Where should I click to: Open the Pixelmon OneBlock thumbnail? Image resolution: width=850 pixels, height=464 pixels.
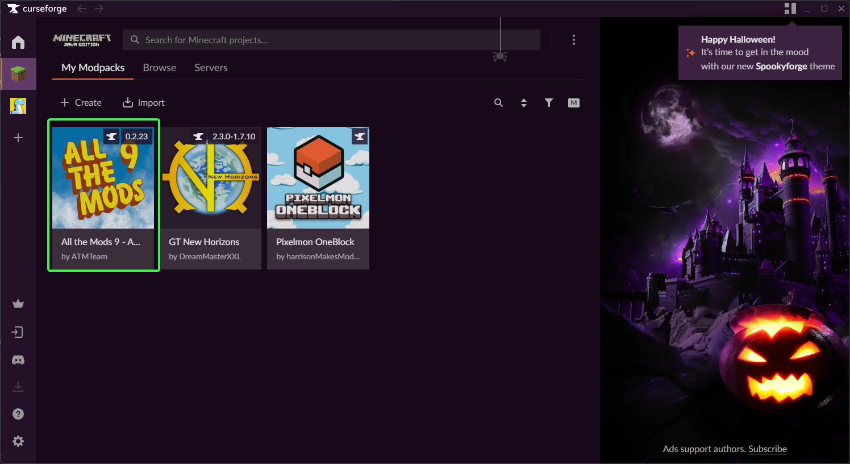point(318,177)
